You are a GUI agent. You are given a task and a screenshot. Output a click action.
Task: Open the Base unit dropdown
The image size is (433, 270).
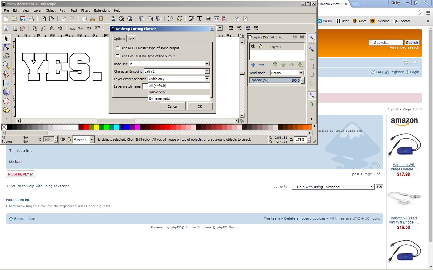click(207, 64)
